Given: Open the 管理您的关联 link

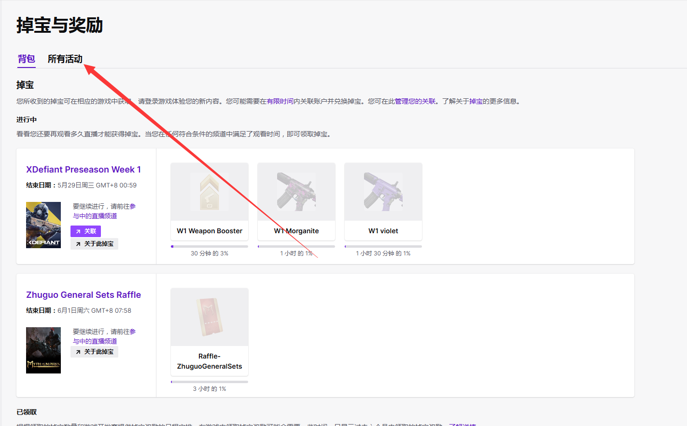Looking at the screenshot, I should tap(415, 101).
